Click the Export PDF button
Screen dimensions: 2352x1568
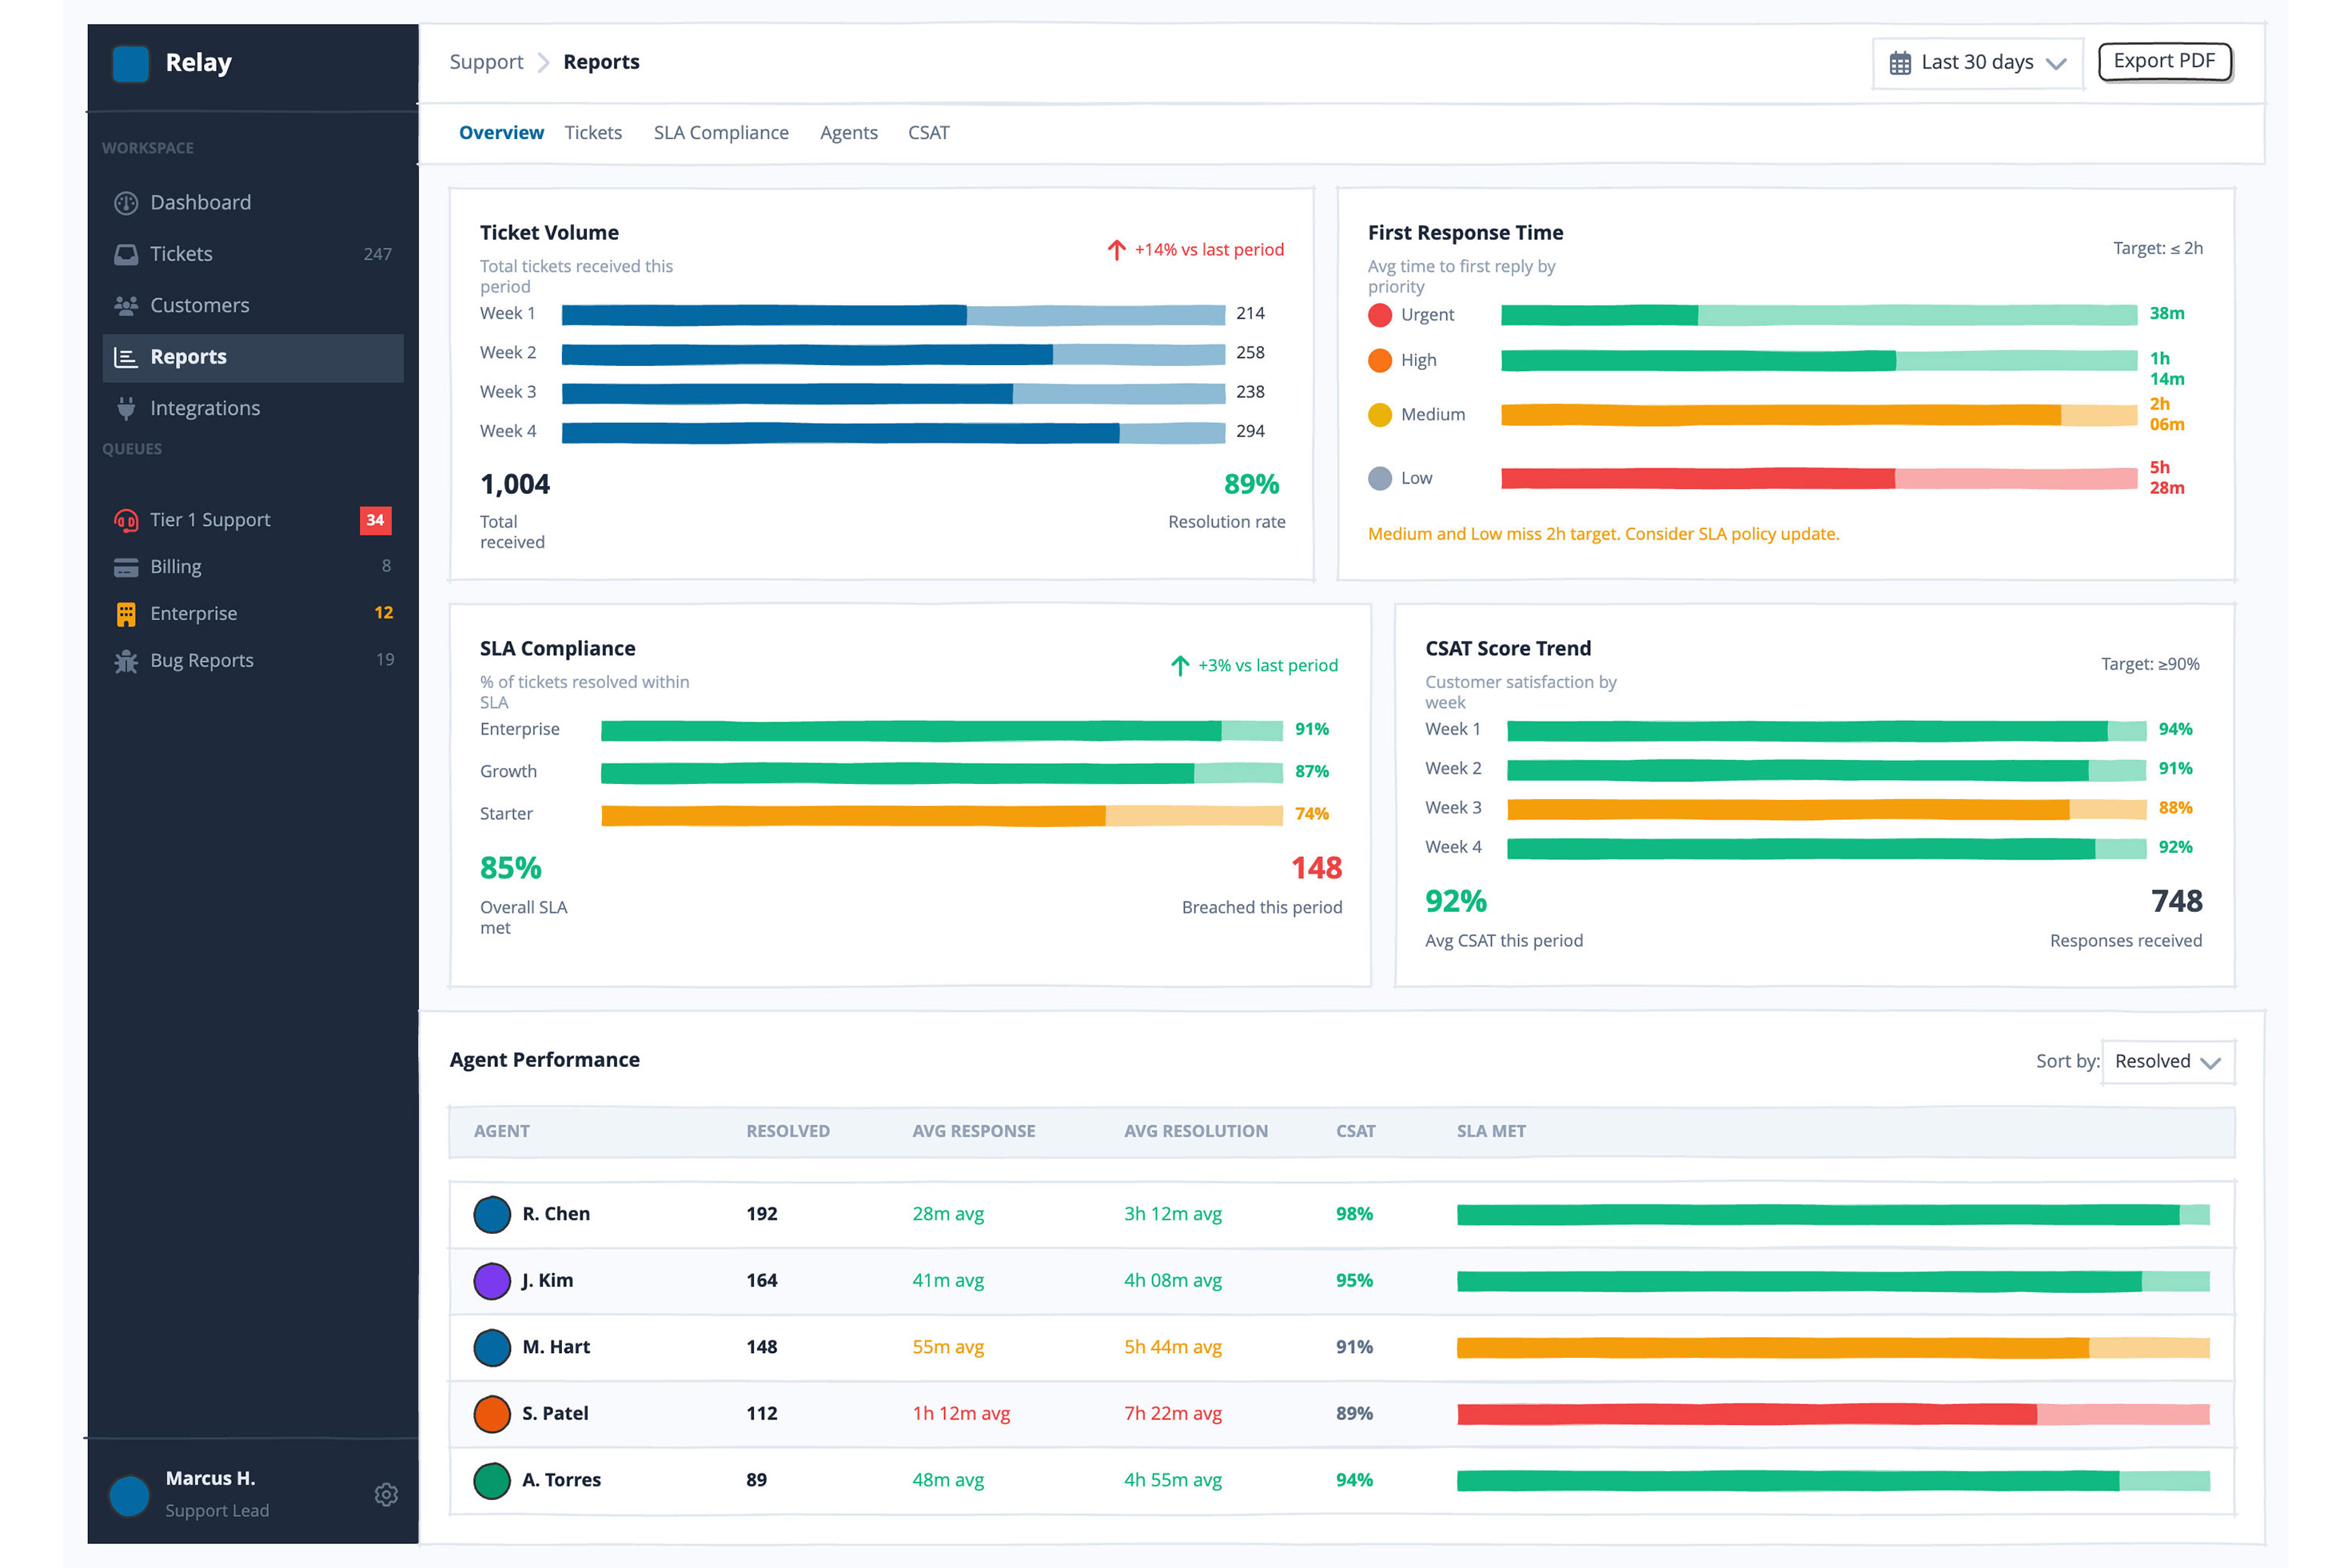click(2164, 62)
